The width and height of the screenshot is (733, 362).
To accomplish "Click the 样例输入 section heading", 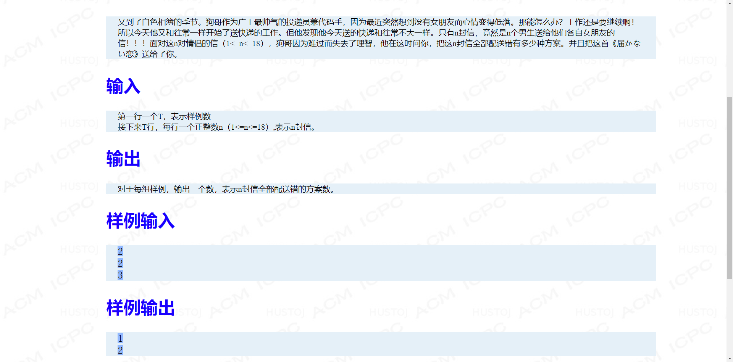I will click(140, 221).
